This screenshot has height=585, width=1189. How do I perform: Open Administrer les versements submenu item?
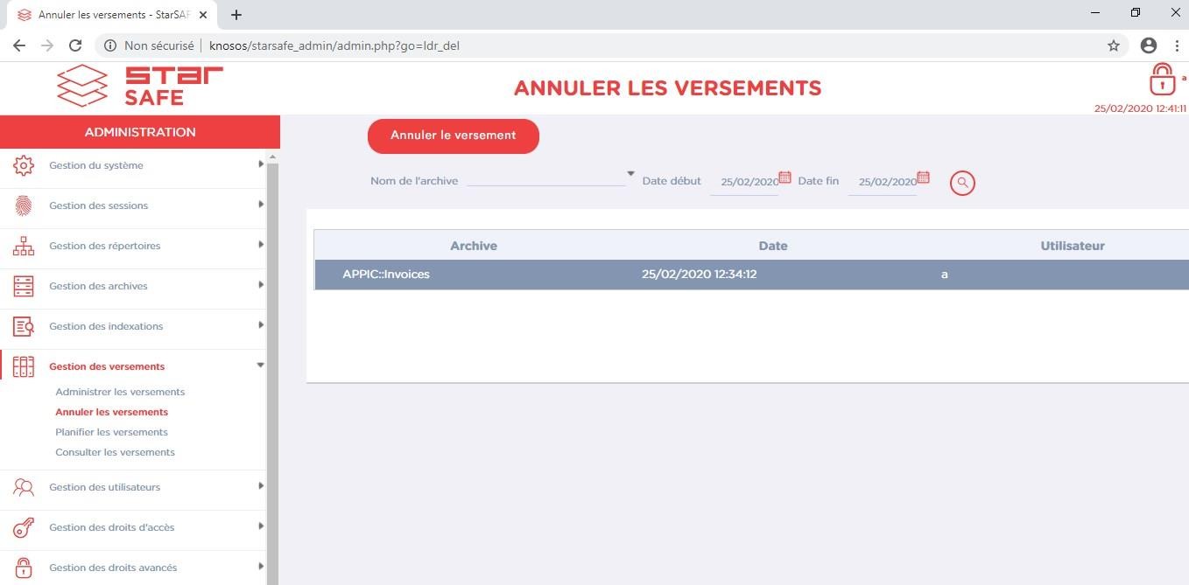[120, 392]
